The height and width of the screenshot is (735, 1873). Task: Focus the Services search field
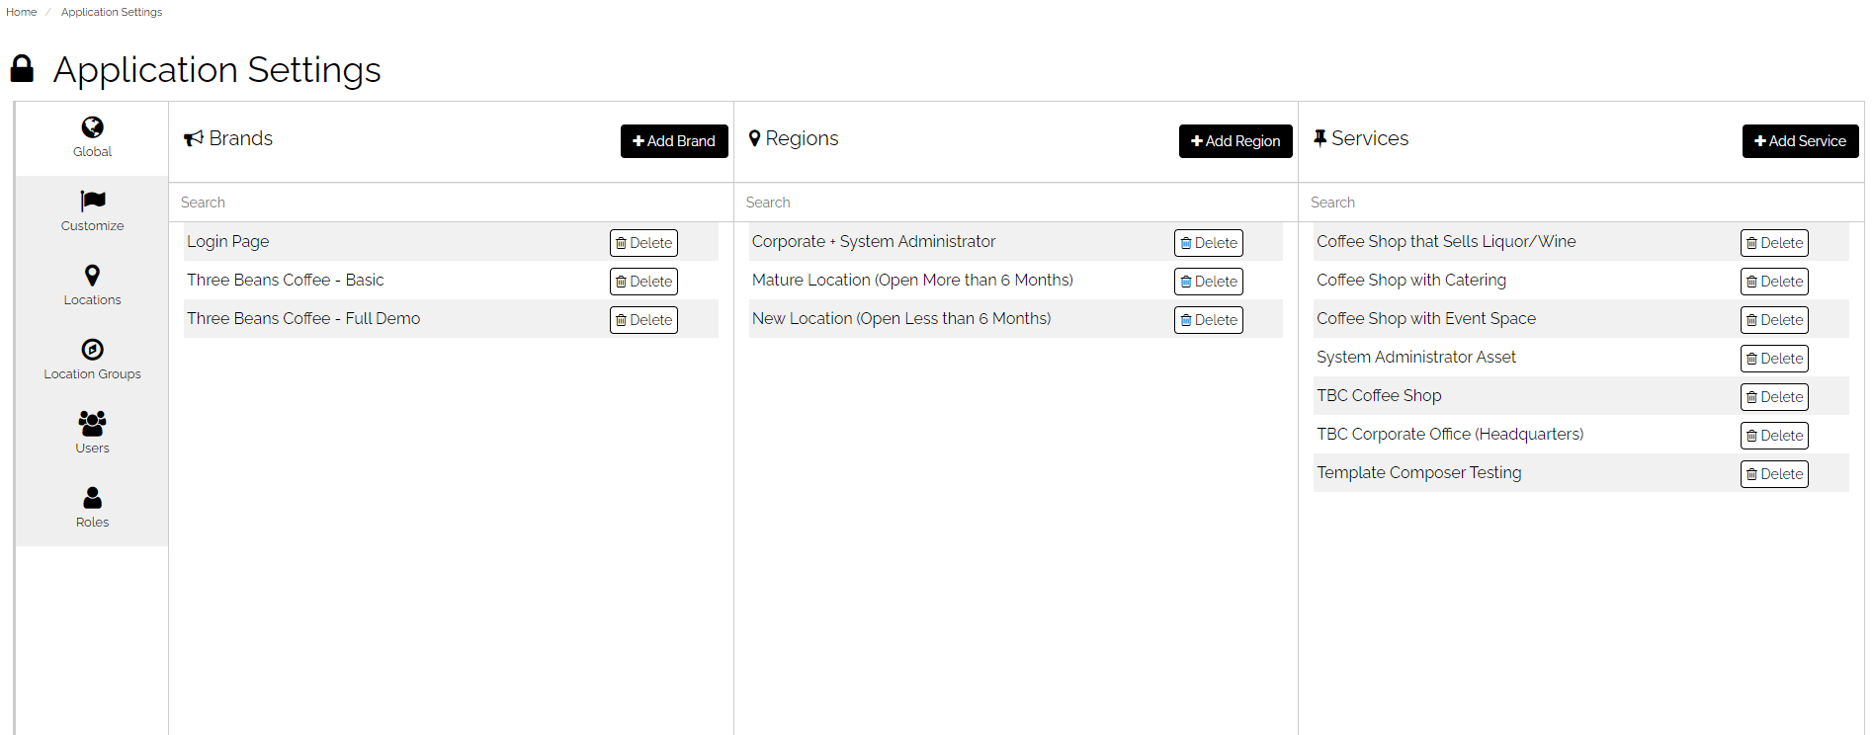pyautogui.click(x=1580, y=203)
